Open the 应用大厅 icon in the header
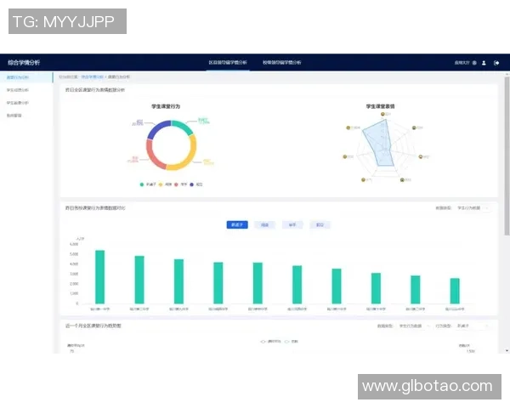510x408 pixels. pyautogui.click(x=473, y=63)
